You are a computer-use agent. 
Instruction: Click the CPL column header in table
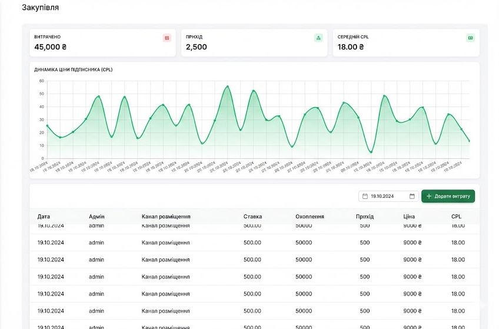tap(457, 217)
